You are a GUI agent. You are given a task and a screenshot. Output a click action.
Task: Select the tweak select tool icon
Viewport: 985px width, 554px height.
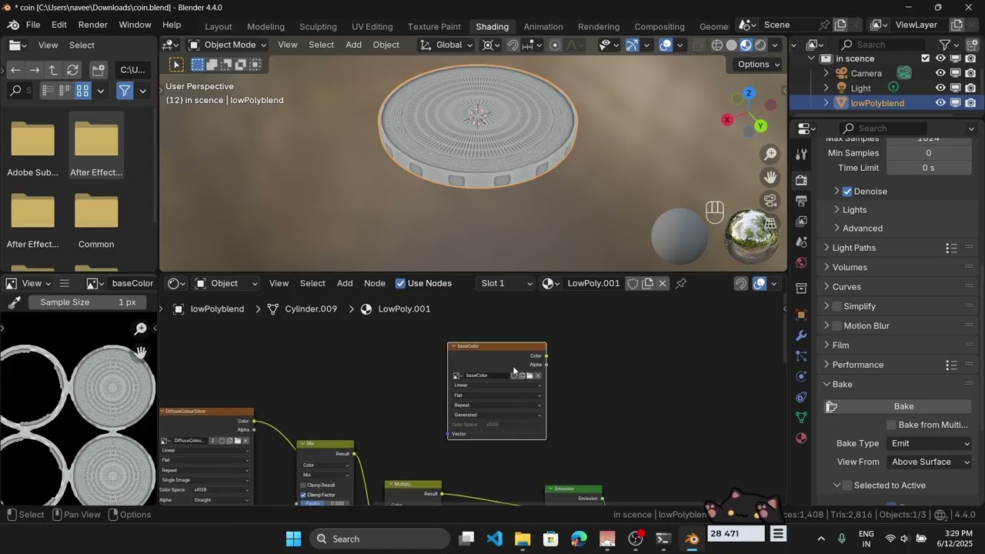tap(177, 65)
